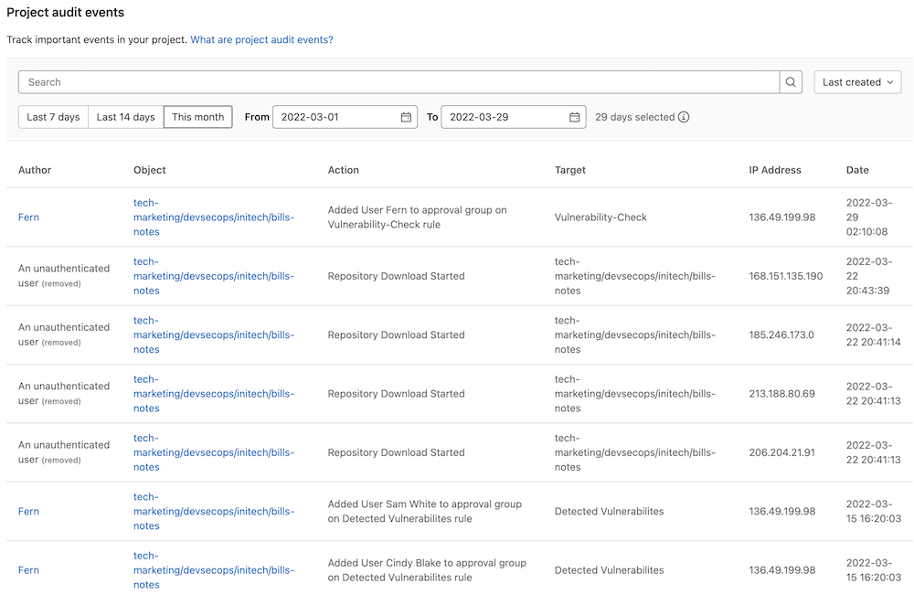Open object link for IP 185.246.173.0 row

tap(213, 334)
